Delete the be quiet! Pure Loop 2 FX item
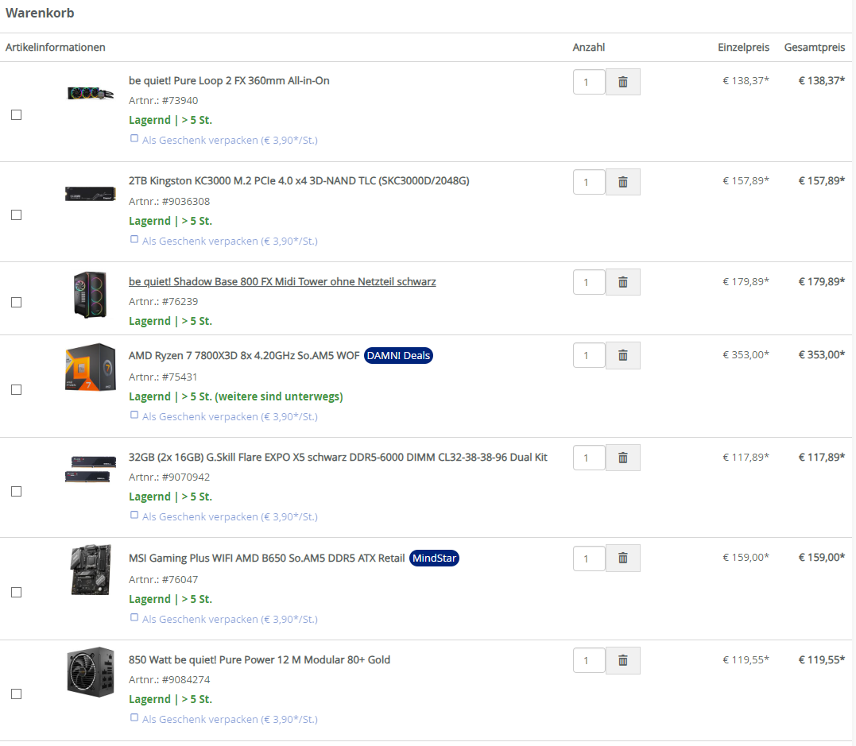856x746 pixels. pos(622,82)
